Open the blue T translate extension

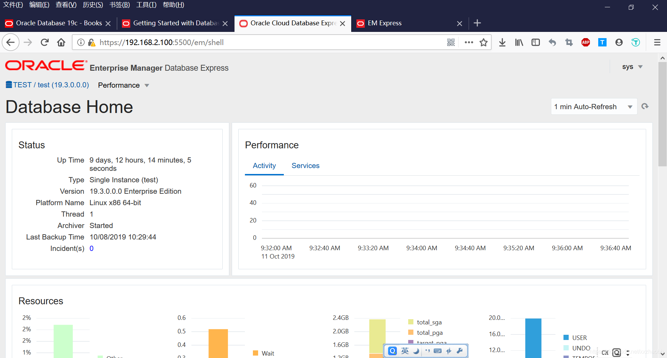pos(602,42)
